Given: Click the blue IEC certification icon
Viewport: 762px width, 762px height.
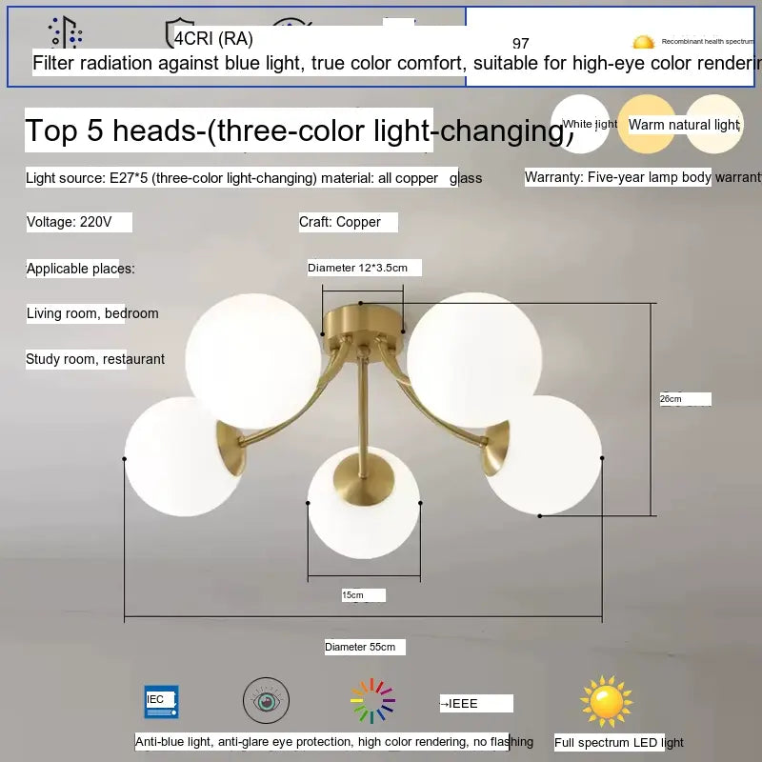Looking at the screenshot, I should pyautogui.click(x=161, y=701).
